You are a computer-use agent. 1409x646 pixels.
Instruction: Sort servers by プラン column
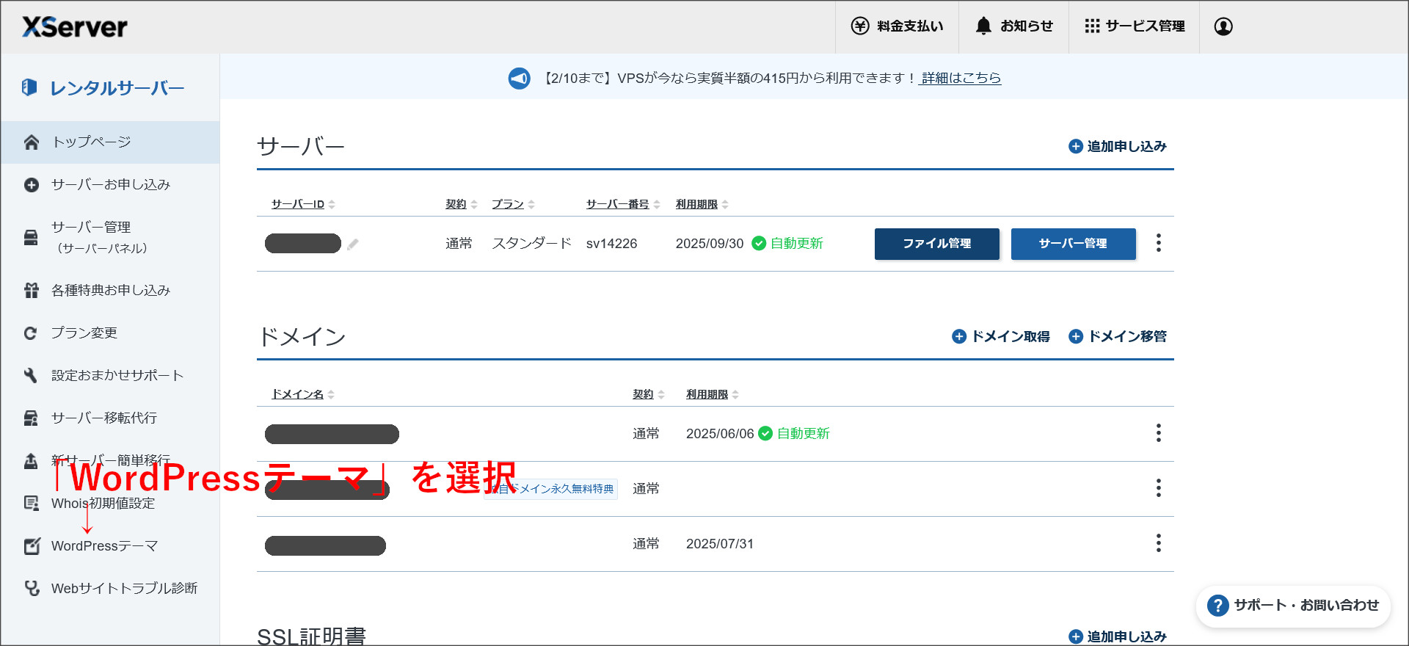point(513,204)
